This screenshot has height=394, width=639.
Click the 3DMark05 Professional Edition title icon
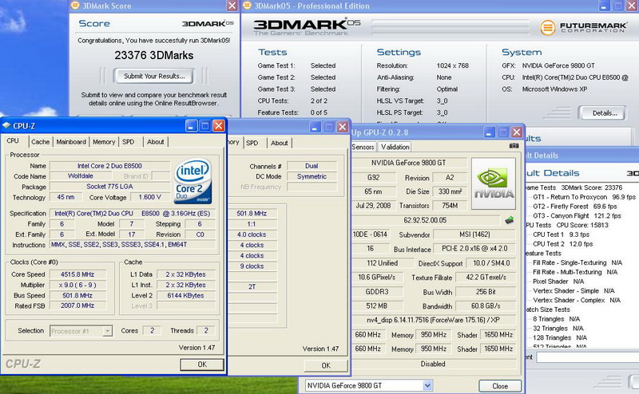click(247, 6)
